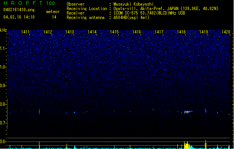The height and width of the screenshot is (149, 234).
Task: Click the meteor count 14
Action: click(54, 17)
